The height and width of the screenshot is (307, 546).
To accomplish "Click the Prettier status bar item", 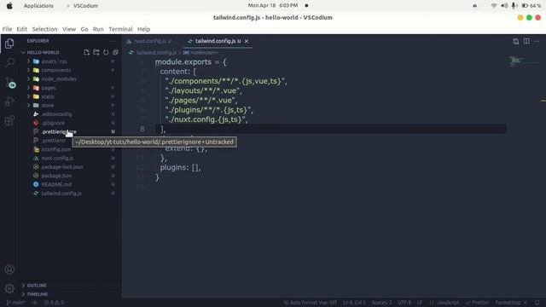I will tap(477, 303).
